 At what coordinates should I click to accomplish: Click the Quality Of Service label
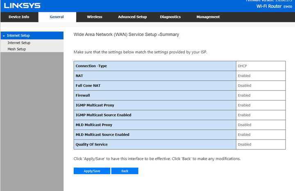(91, 144)
